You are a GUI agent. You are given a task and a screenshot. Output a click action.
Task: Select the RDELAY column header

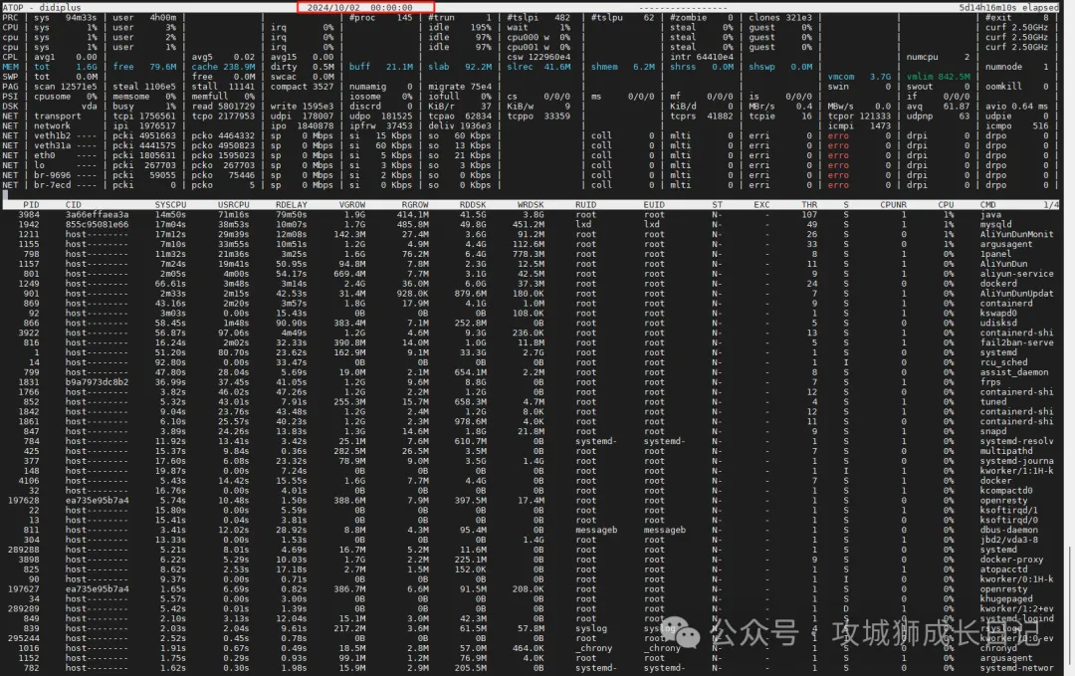click(292, 204)
